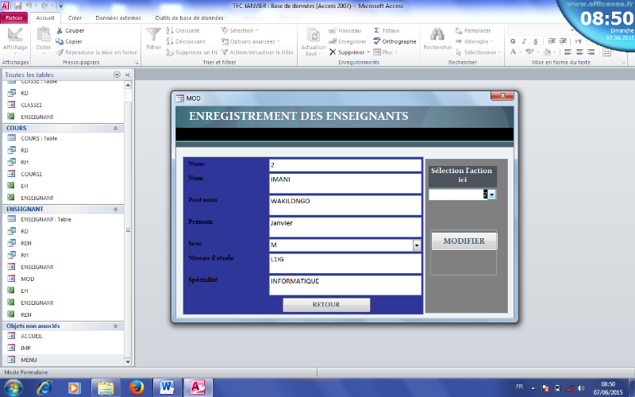Screen dimensions: 635x397
Task: Collapse the ENSEIGNANT group
Action: coord(115,209)
